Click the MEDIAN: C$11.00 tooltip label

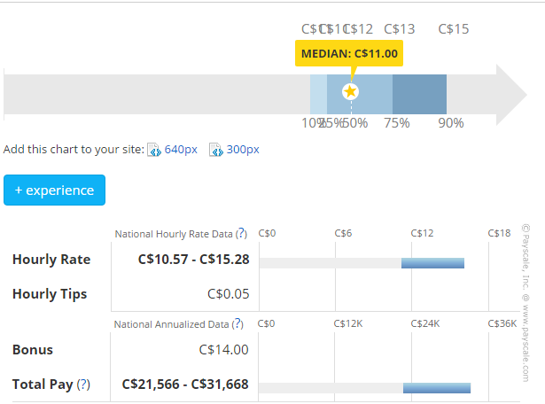click(x=349, y=54)
